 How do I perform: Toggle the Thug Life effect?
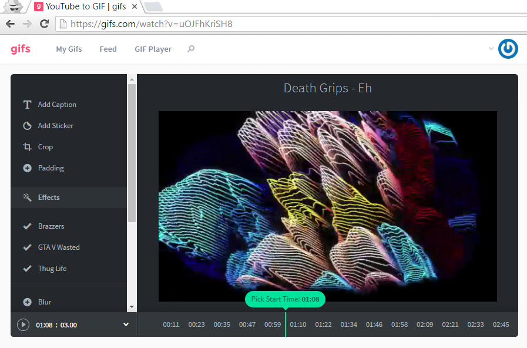coord(27,269)
